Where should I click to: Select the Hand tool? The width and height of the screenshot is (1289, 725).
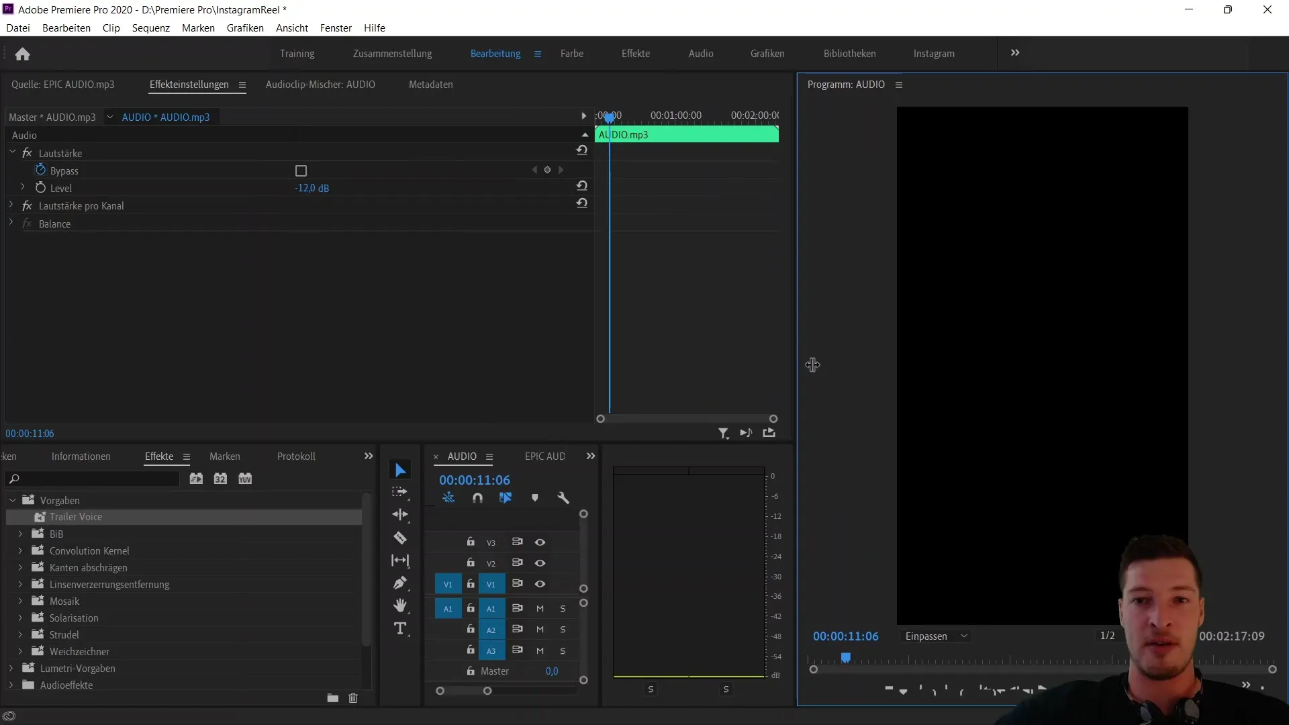[x=400, y=606]
